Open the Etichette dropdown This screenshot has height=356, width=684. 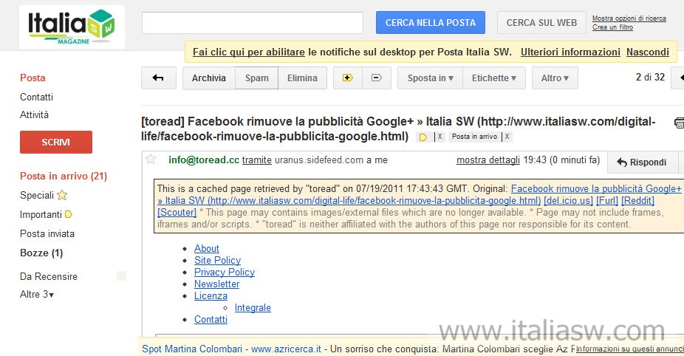click(x=494, y=78)
